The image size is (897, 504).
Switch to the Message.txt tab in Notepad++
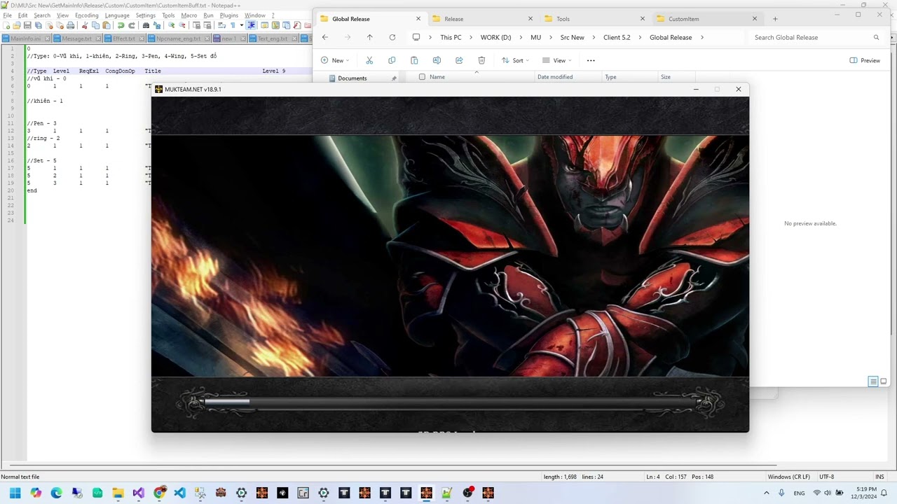[77, 38]
